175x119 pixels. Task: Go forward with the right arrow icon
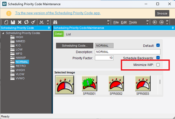pyautogui.click(x=161, y=22)
